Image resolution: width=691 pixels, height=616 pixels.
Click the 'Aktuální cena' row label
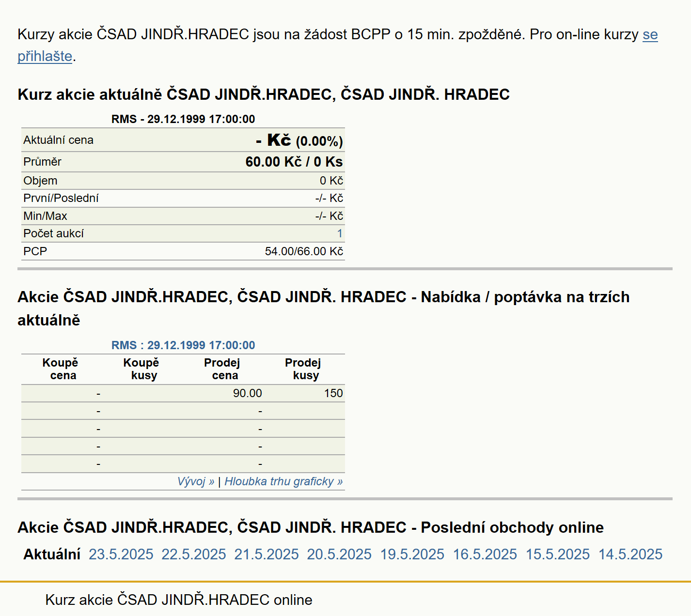[58, 140]
